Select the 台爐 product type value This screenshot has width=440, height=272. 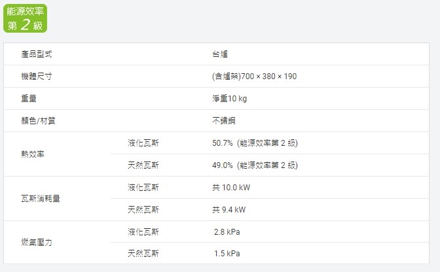(219, 54)
